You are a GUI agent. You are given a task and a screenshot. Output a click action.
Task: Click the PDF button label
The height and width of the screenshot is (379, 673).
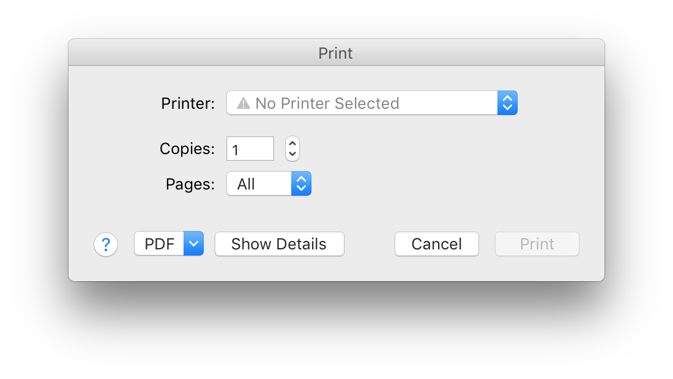[x=159, y=243]
